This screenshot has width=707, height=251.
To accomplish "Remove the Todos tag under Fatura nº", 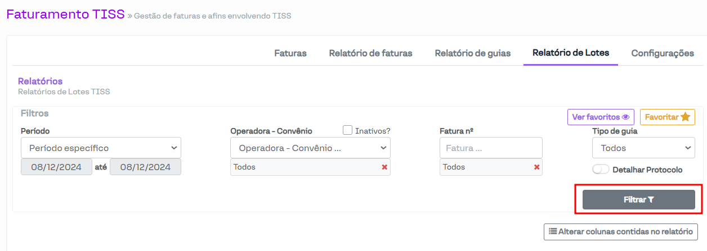I will coord(537,167).
